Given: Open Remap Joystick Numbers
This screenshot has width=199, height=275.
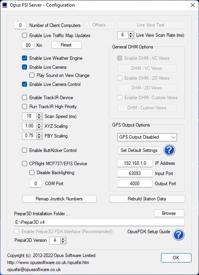Looking at the screenshot, I should pyautogui.click(x=60, y=199).
